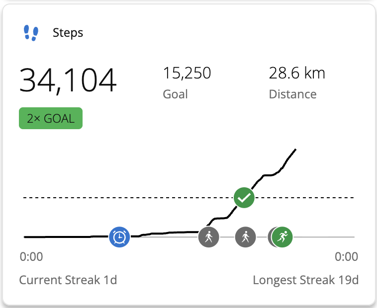Click the left 0:00 time axis label
The height and width of the screenshot is (308, 377).
(x=31, y=257)
